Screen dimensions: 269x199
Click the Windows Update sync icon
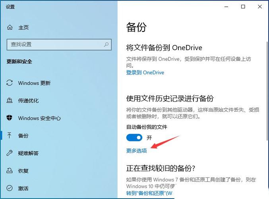click(x=10, y=83)
